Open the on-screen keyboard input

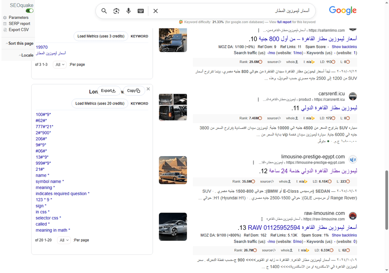point(140,11)
